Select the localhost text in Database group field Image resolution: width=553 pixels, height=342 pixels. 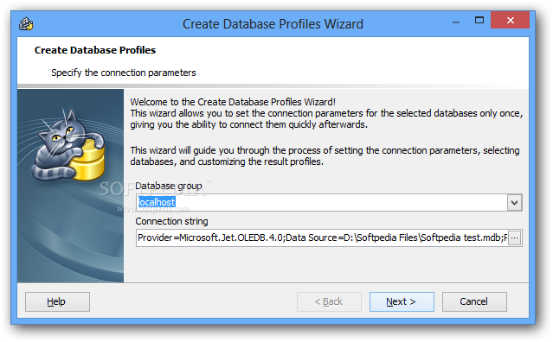(157, 202)
